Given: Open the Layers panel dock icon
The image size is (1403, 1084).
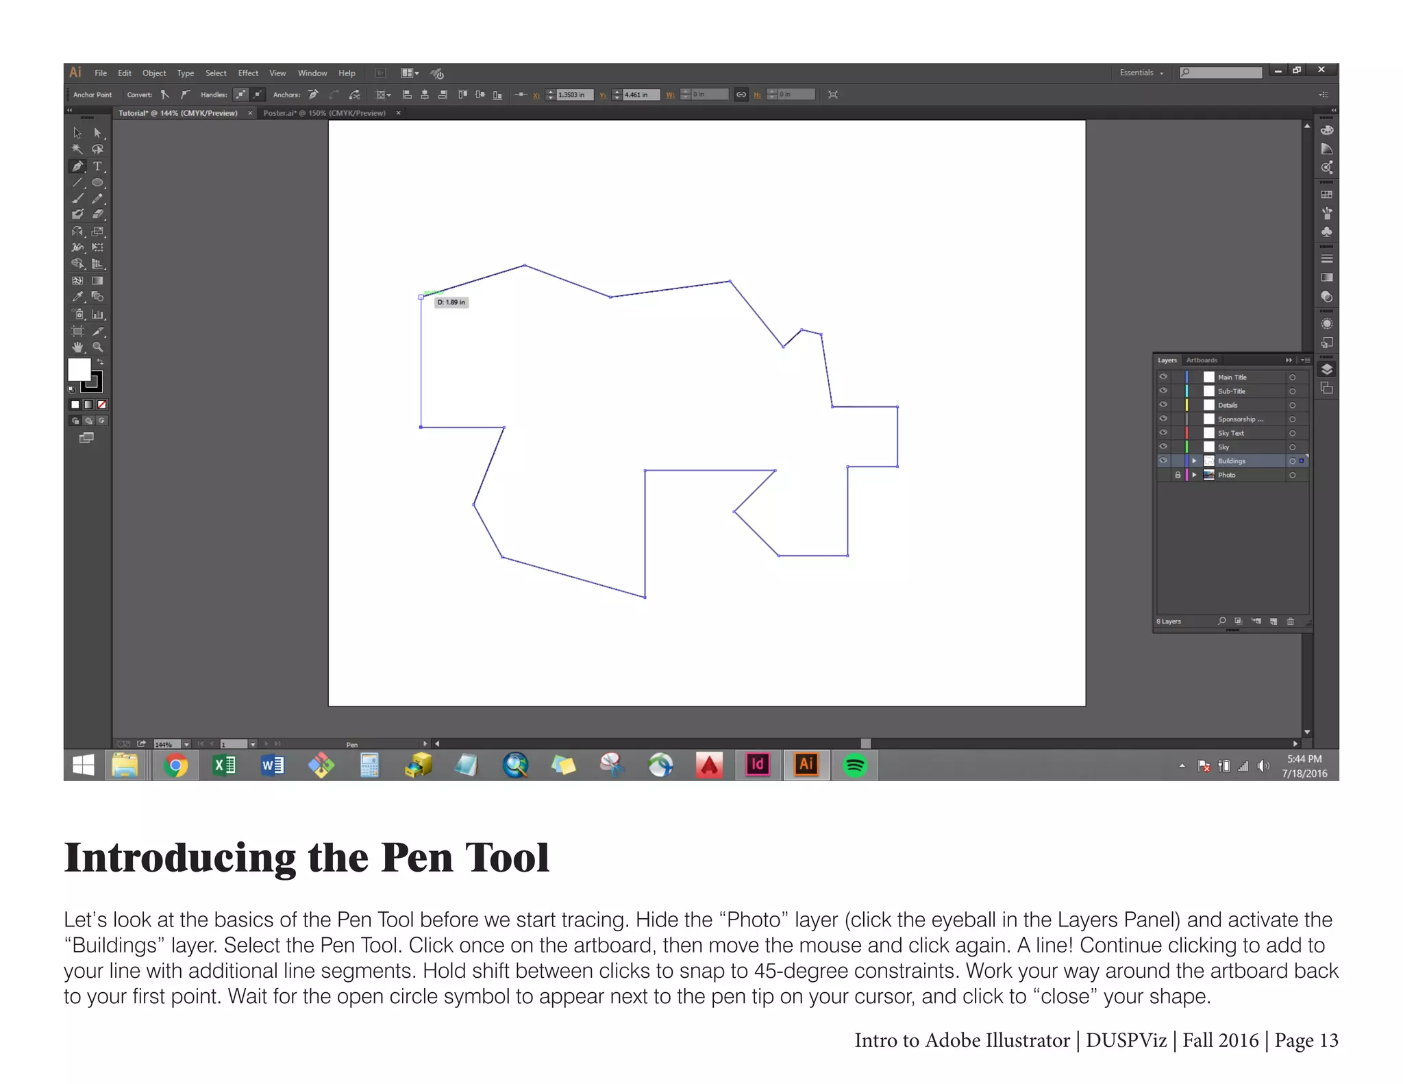Looking at the screenshot, I should click(1327, 369).
